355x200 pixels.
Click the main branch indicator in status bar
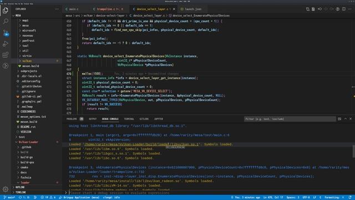(9, 198)
